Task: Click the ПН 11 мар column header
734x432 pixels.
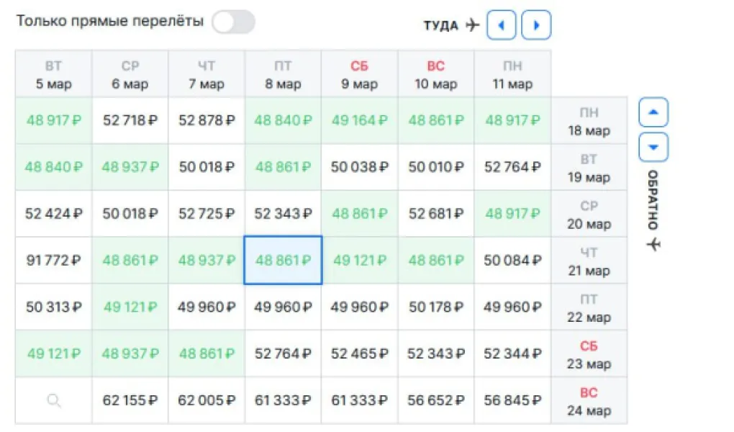Action: 512,74
